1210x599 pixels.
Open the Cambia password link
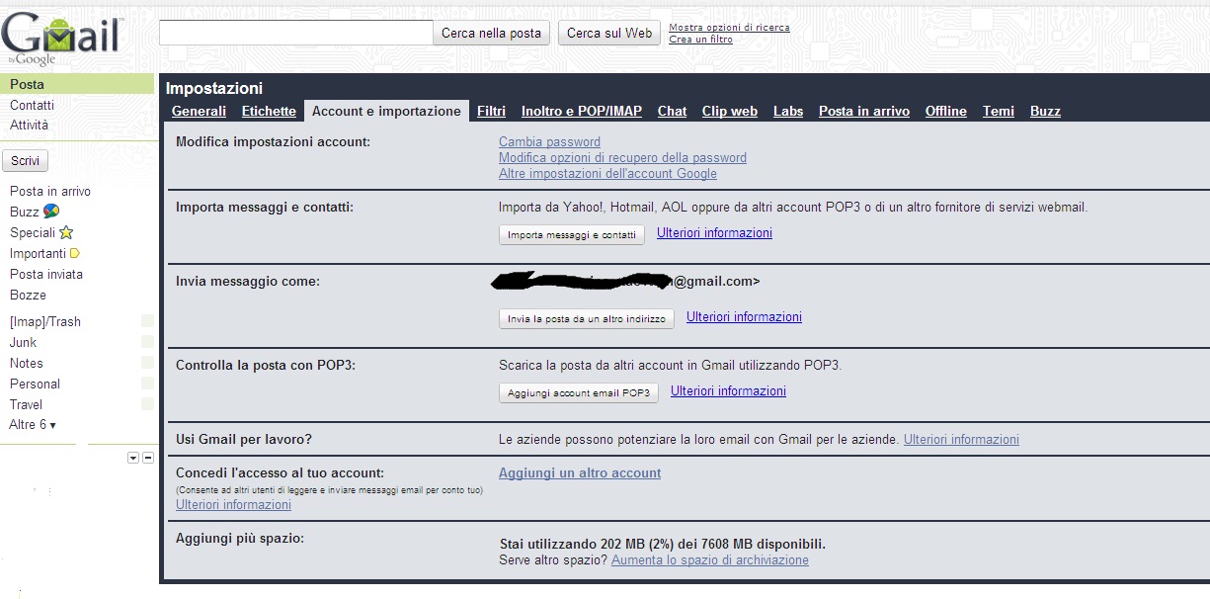(549, 142)
